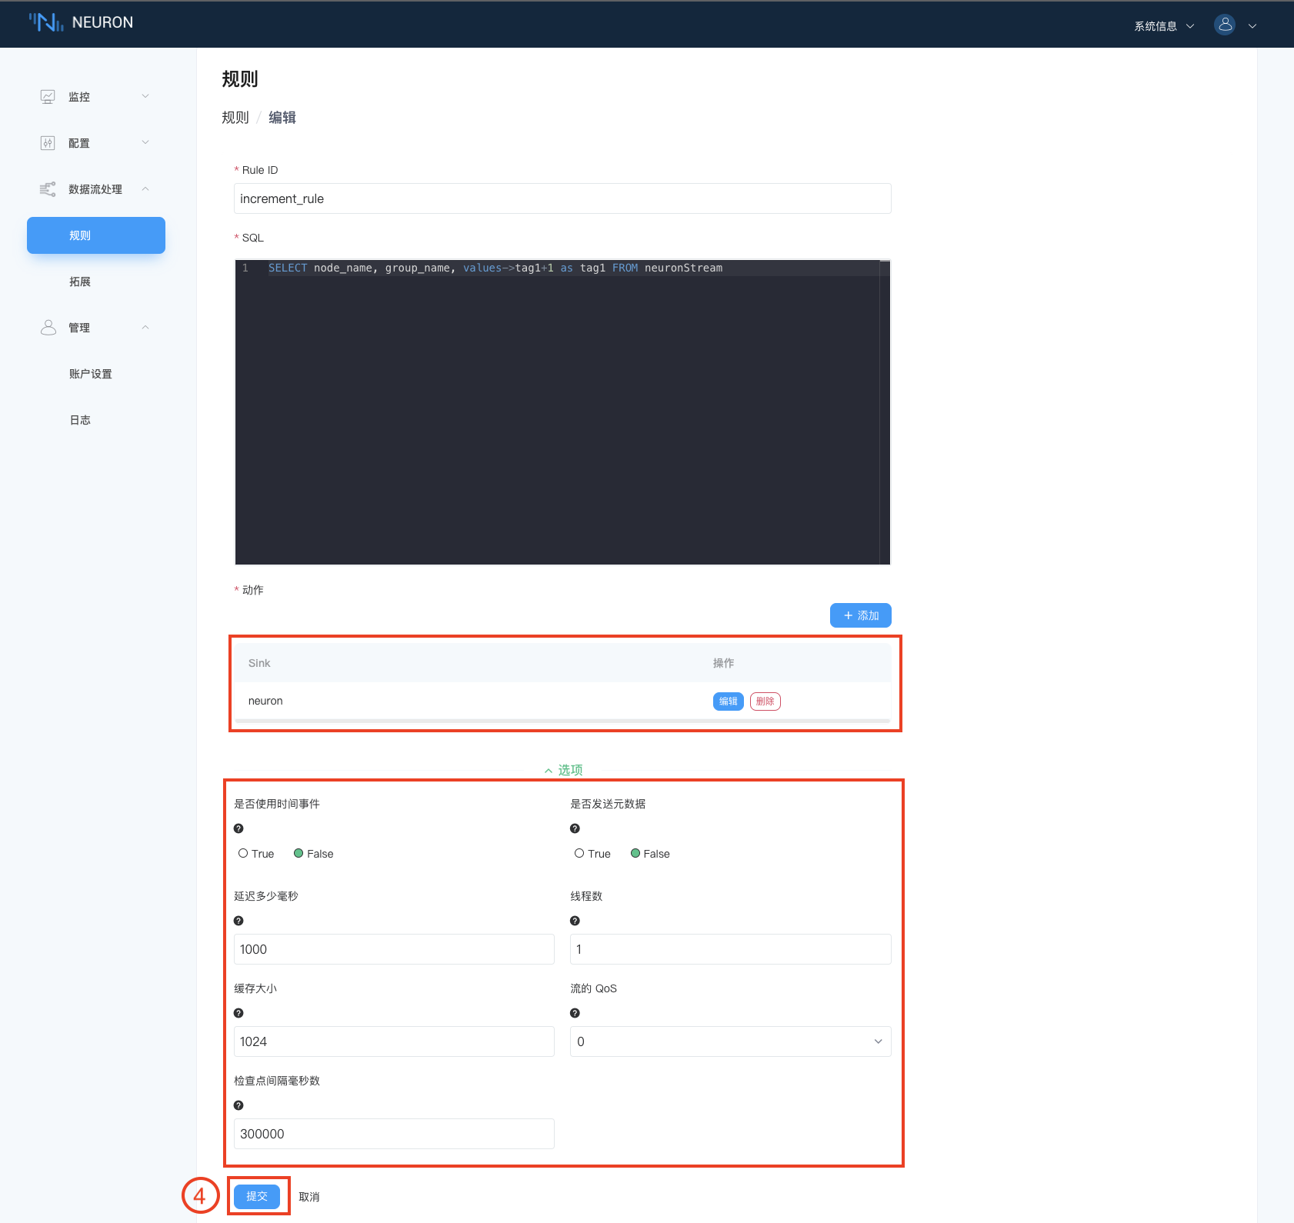Show help icon for 流的 QoS
1294x1223 pixels.
(x=575, y=1013)
